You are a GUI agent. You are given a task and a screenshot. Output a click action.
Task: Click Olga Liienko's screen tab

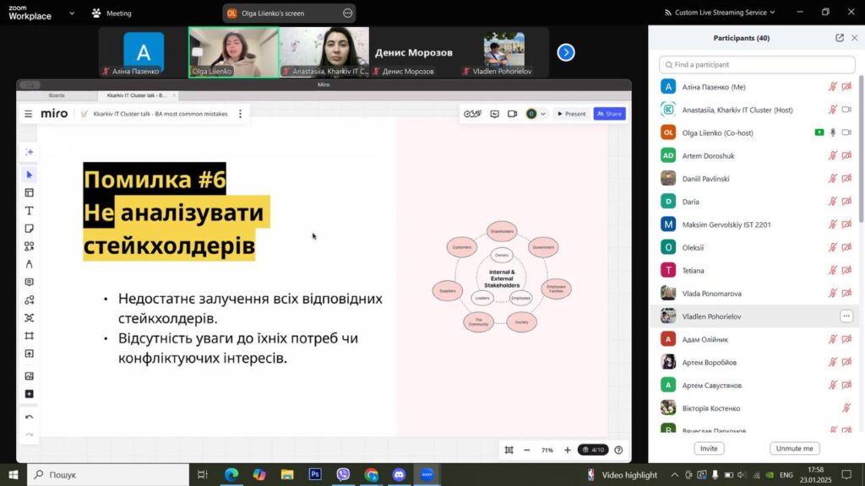(289, 13)
